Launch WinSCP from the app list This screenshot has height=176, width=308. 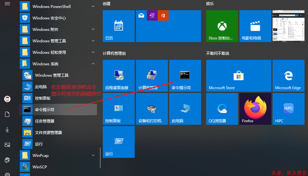[58, 167]
